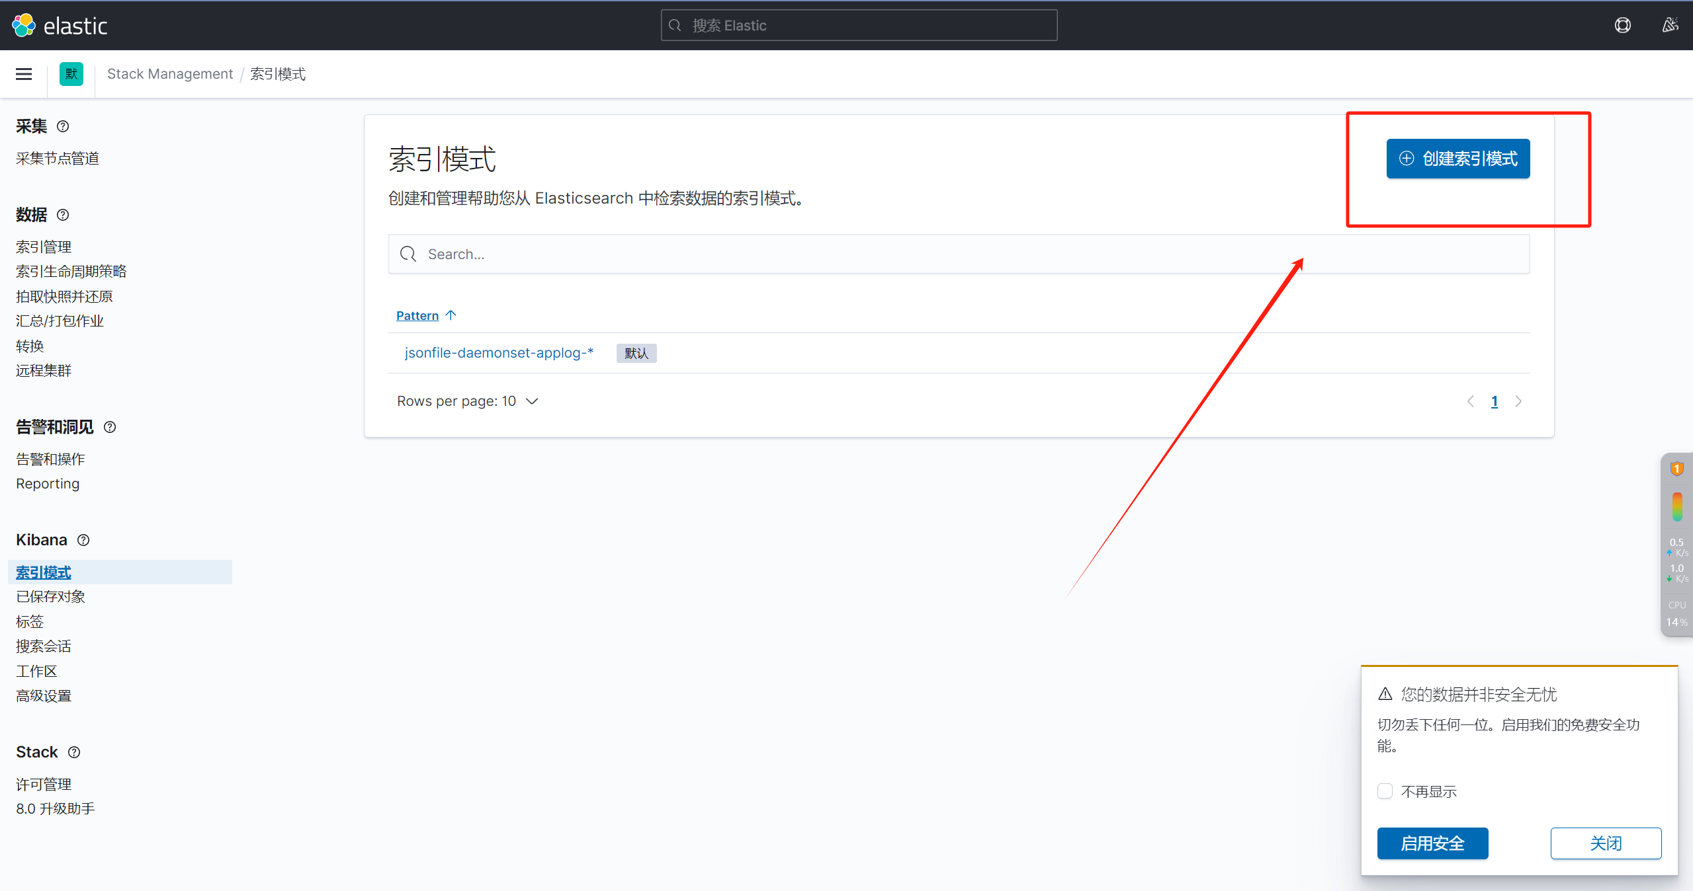Tick the 不再显示 checkbox

1385,791
